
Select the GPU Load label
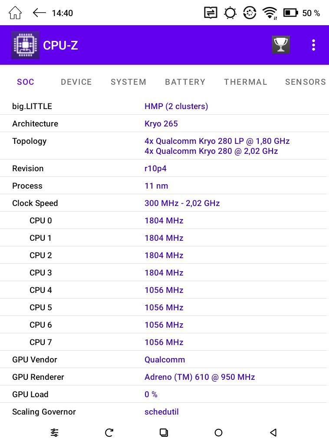click(30, 395)
